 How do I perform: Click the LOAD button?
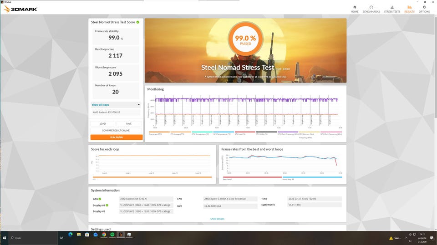(102, 123)
